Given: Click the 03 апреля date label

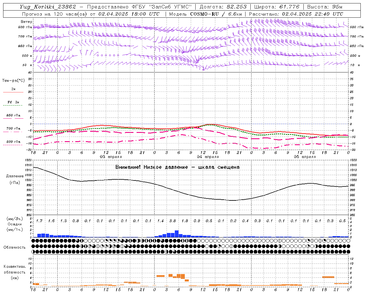Looking at the screenshot, I should point(111,157).
